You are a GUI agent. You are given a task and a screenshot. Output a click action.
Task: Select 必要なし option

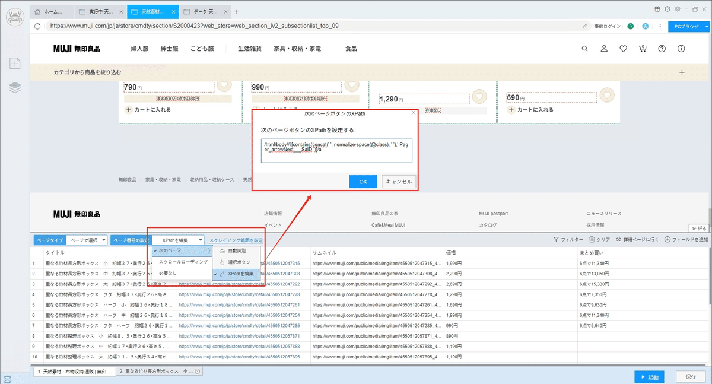click(x=182, y=274)
